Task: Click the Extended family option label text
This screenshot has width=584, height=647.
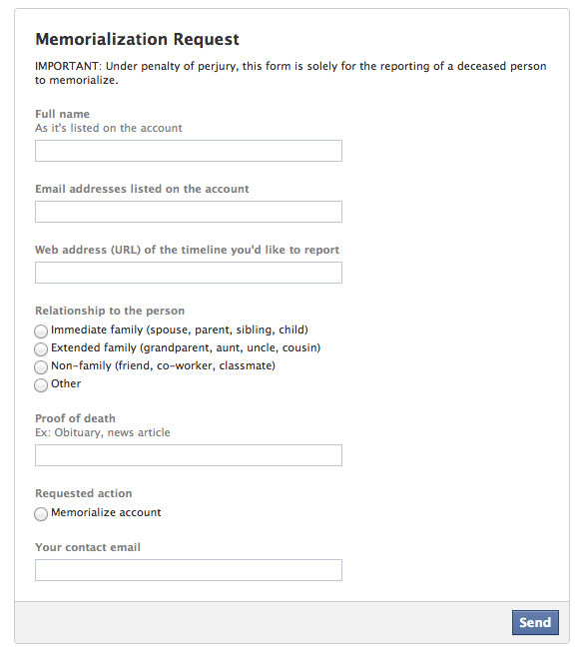Action: tap(186, 347)
